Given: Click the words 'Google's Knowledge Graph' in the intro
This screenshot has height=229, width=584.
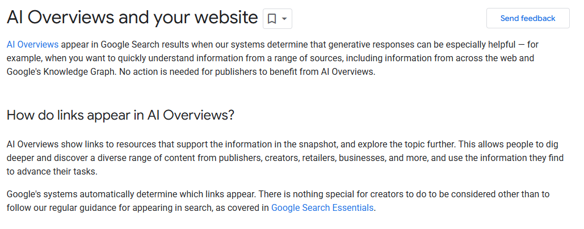Looking at the screenshot, I should pyautogui.click(x=61, y=72).
